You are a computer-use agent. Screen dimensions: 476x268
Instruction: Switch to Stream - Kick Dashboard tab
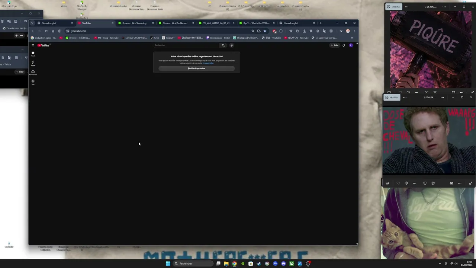tap(176, 23)
